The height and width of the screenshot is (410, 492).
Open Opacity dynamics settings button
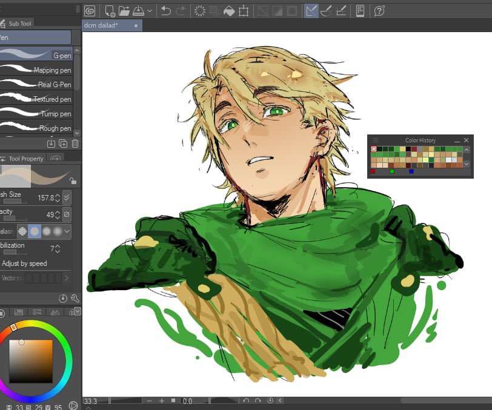point(67,214)
